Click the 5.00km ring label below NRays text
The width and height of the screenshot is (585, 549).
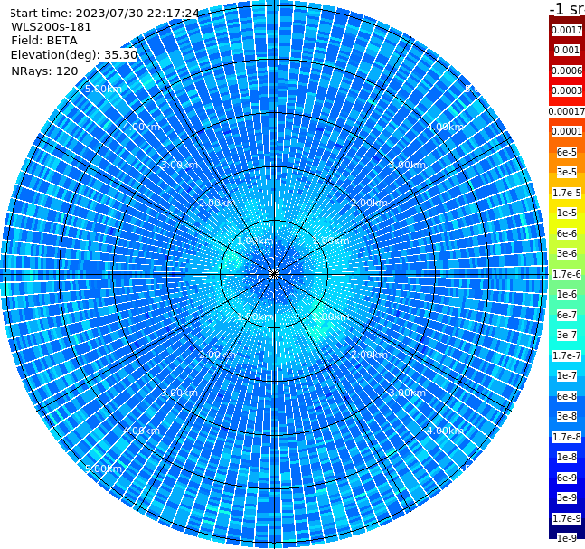[x=103, y=89]
